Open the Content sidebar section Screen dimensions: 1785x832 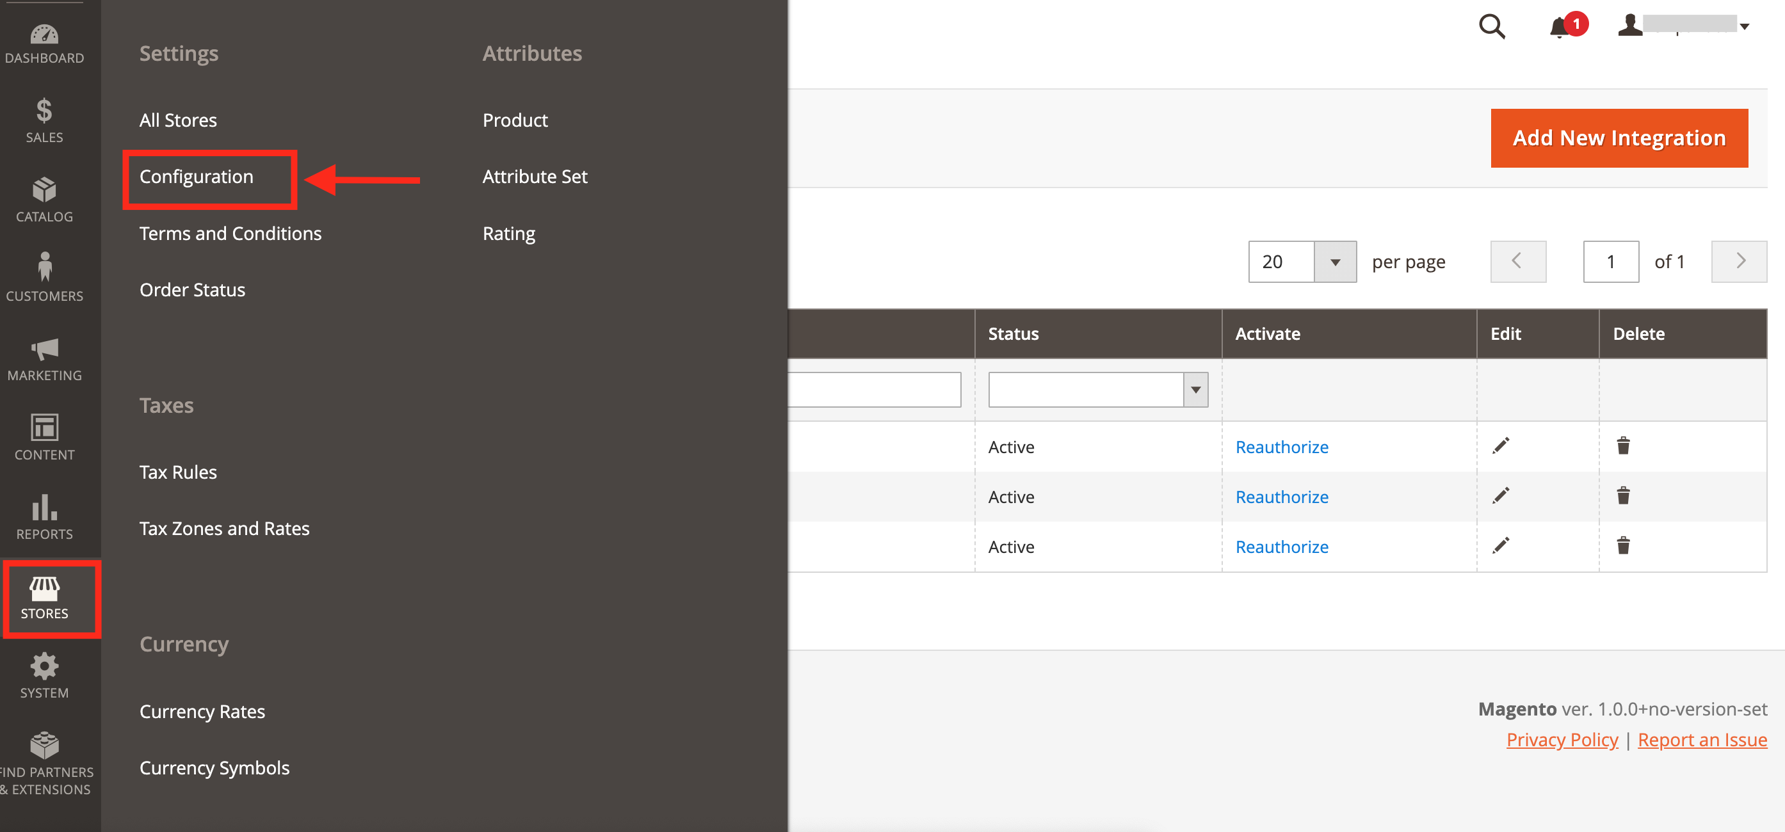tap(44, 438)
